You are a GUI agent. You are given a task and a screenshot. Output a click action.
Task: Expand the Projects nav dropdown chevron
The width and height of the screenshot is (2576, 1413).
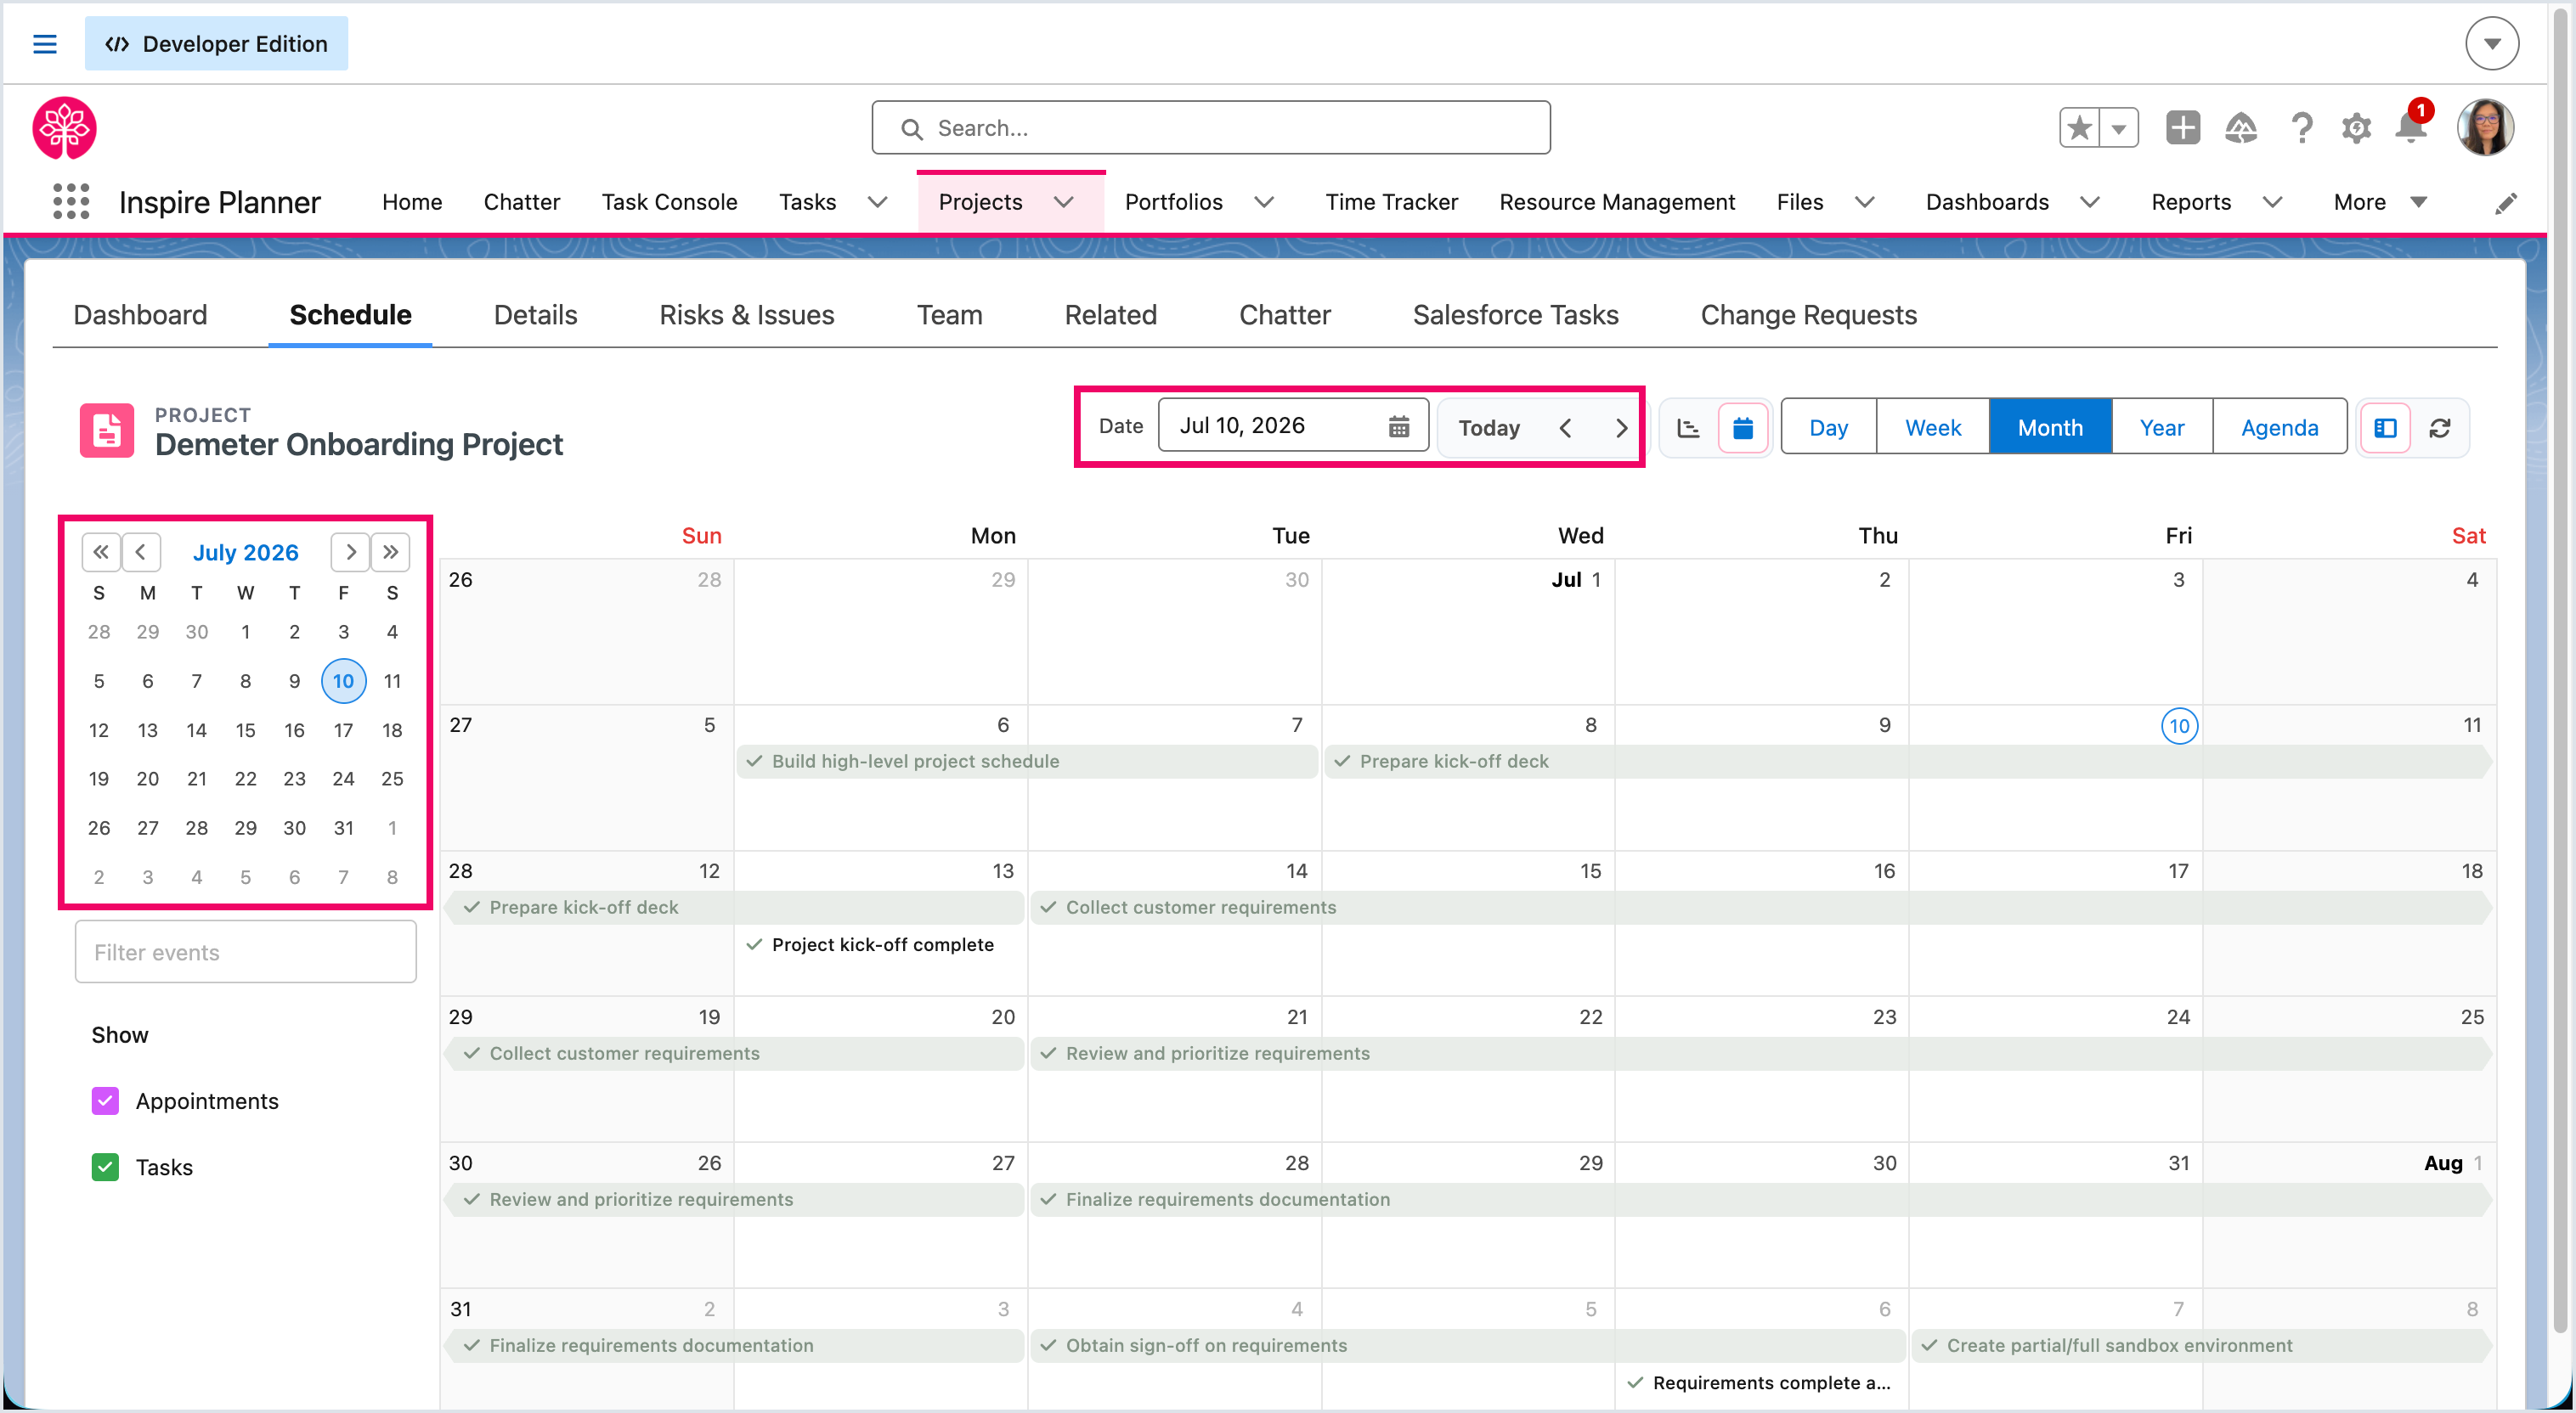point(1064,202)
